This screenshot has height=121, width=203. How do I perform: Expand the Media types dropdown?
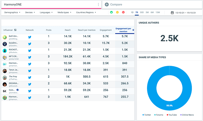[x=64, y=12]
